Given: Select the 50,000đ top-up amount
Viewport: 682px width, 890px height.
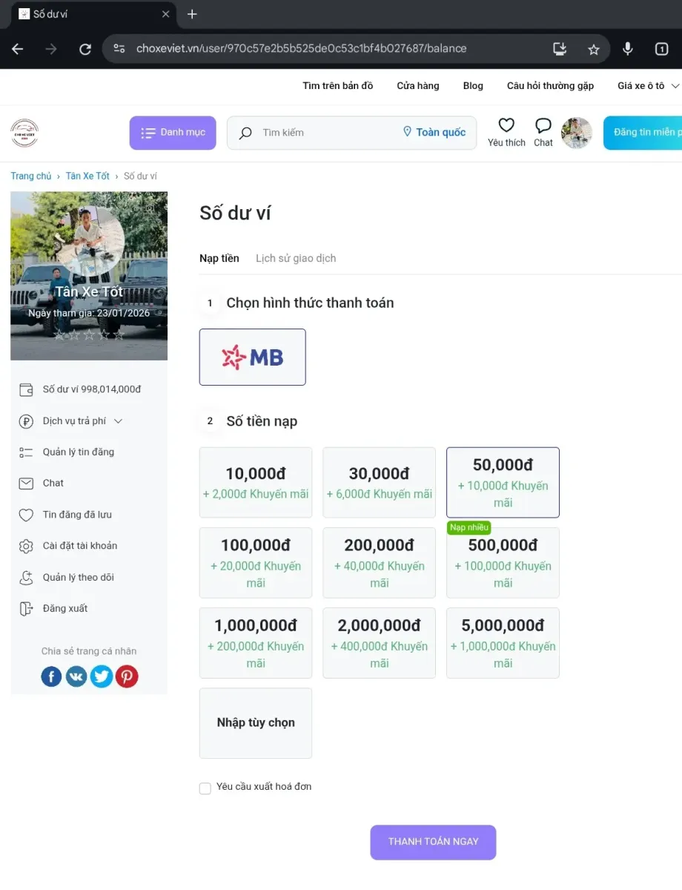Looking at the screenshot, I should point(503,482).
